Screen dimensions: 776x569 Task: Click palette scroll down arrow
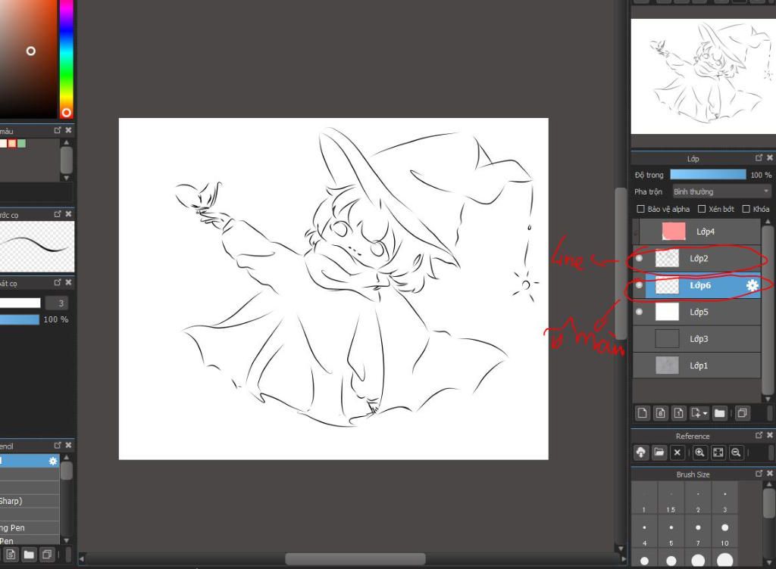67,177
